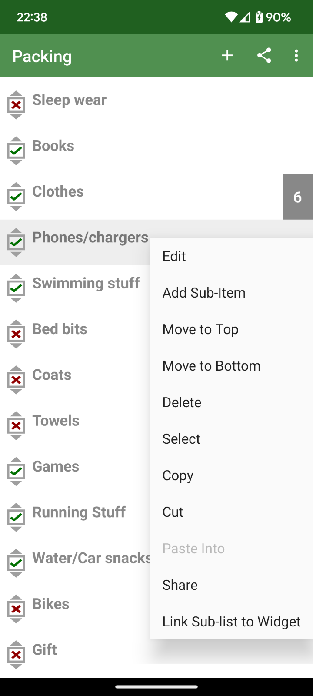Click Copy in the context menu

pyautogui.click(x=178, y=475)
